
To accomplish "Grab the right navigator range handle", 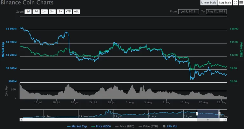I will [220, 114].
